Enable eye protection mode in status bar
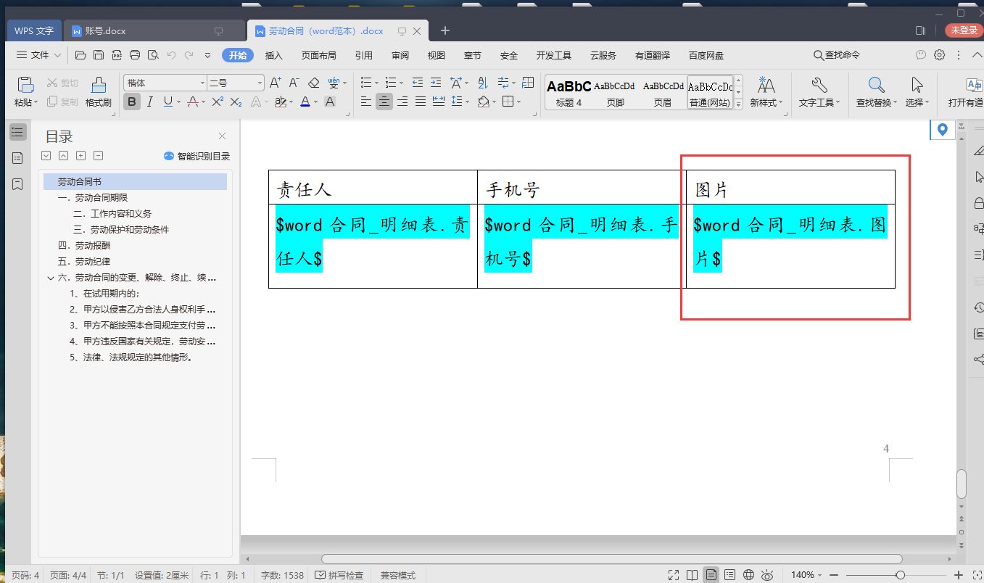 pyautogui.click(x=768, y=575)
